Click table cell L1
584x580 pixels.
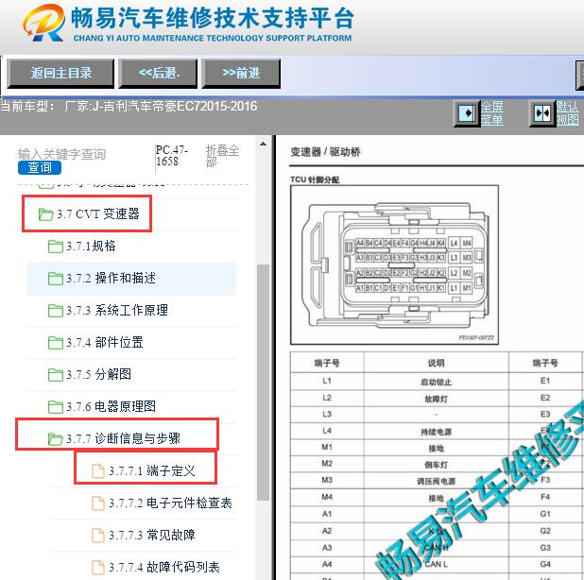(x=327, y=381)
